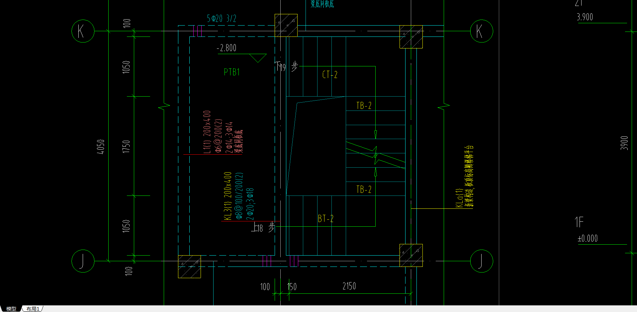
Task: Select the 2Φ20;3Φ18 rebar text
Action: [250, 204]
